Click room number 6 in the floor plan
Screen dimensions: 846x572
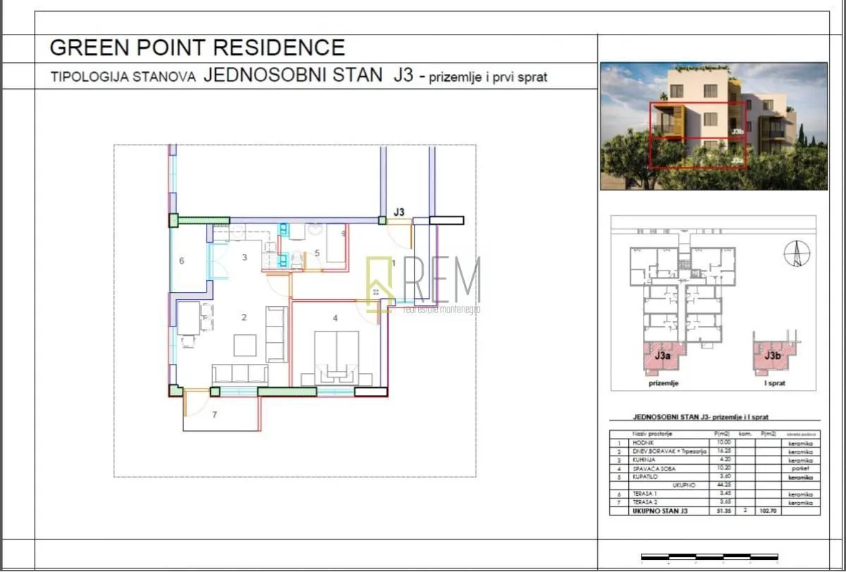(181, 261)
